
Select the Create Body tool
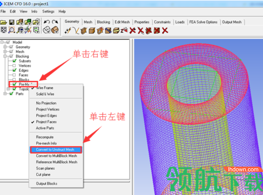(92, 31)
